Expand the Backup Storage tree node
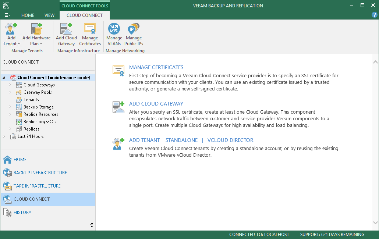The width and height of the screenshot is (379, 239). [x=10, y=107]
